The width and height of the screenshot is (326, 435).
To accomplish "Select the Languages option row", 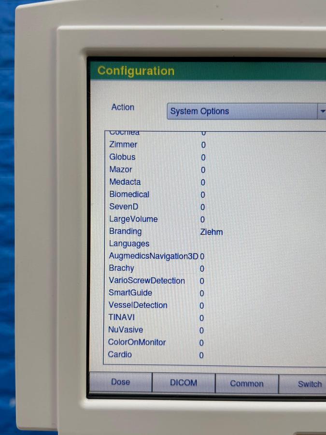I will pos(215,244).
